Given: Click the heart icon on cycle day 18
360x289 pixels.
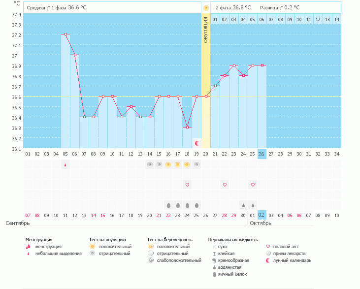Looking at the screenshot, I should click(x=187, y=185).
